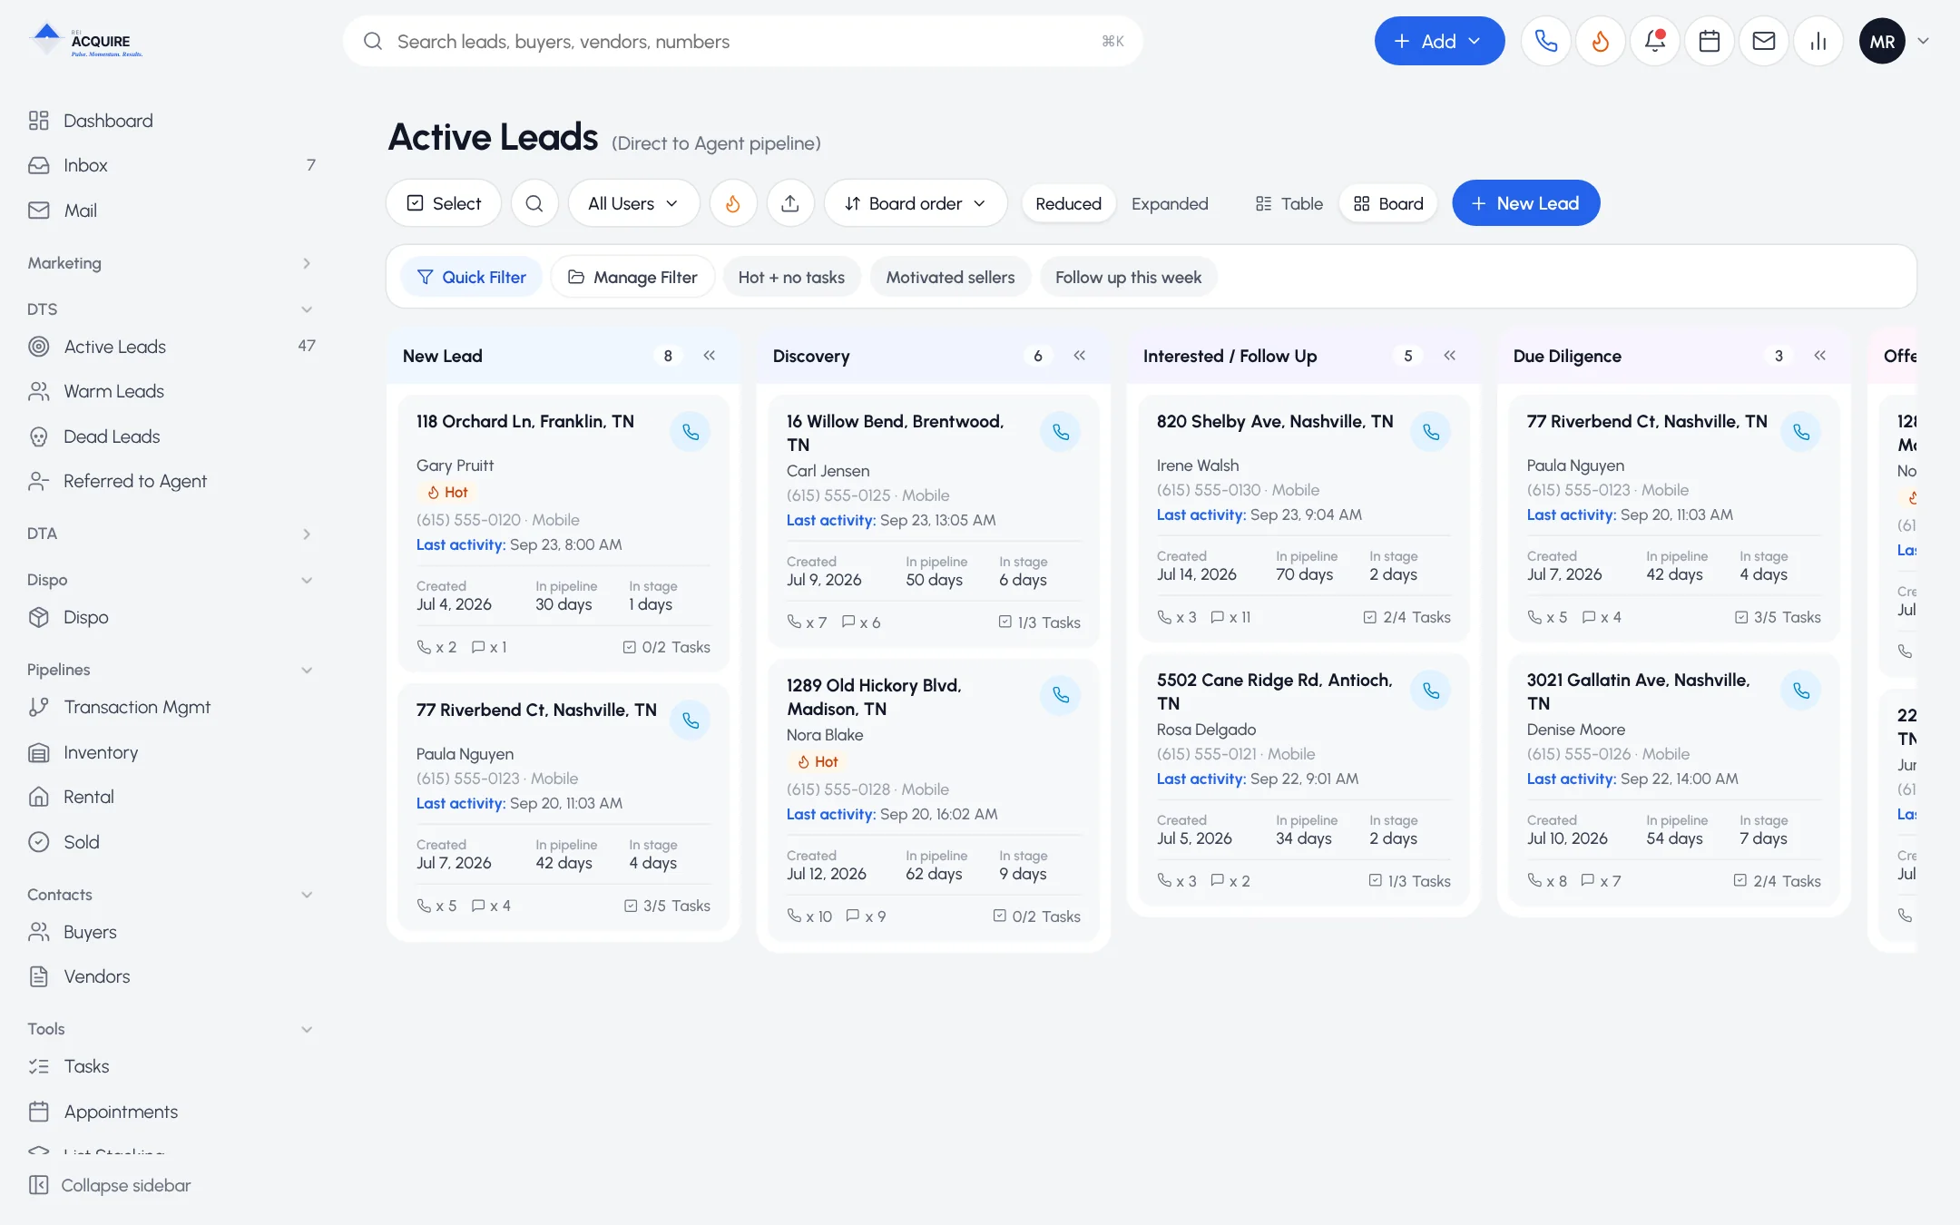1960x1225 pixels.
Task: Switch card view to Reduced
Action: 1068,203
